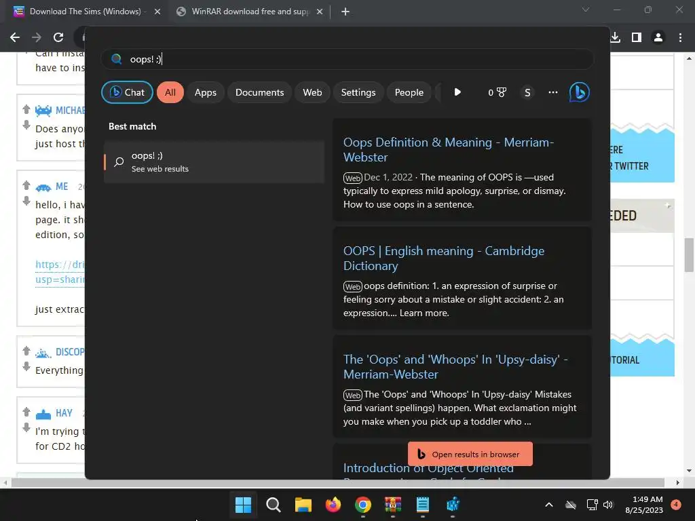Upvote the ME comment

[x=26, y=185]
